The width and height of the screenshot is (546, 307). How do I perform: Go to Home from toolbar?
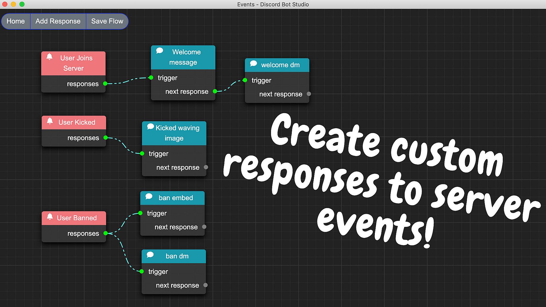pyautogui.click(x=16, y=21)
